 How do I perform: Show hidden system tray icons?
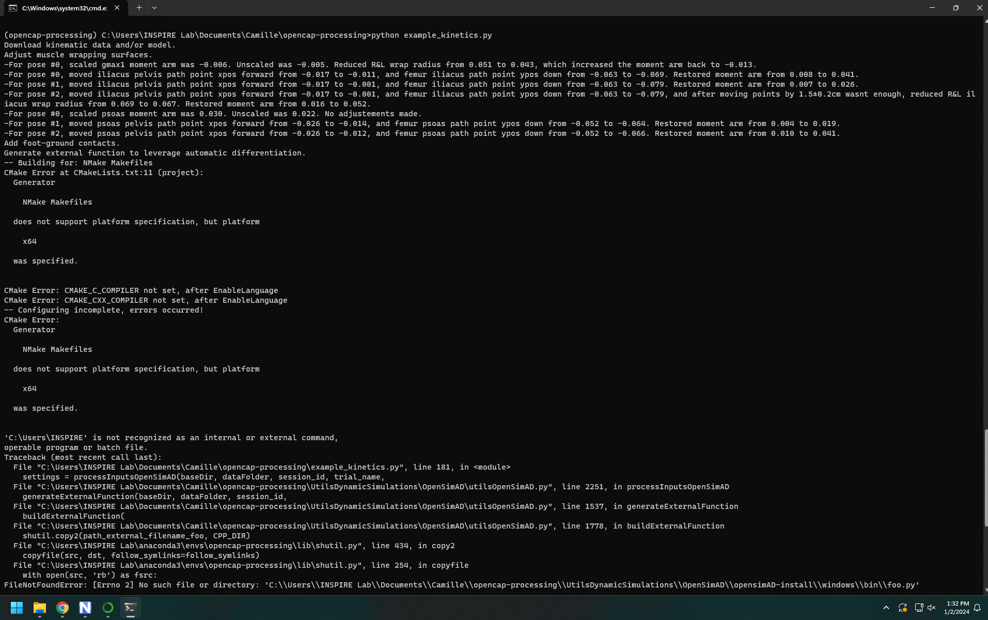click(x=886, y=608)
